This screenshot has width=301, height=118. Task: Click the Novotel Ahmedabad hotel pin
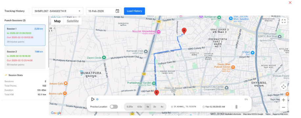tap(158, 32)
